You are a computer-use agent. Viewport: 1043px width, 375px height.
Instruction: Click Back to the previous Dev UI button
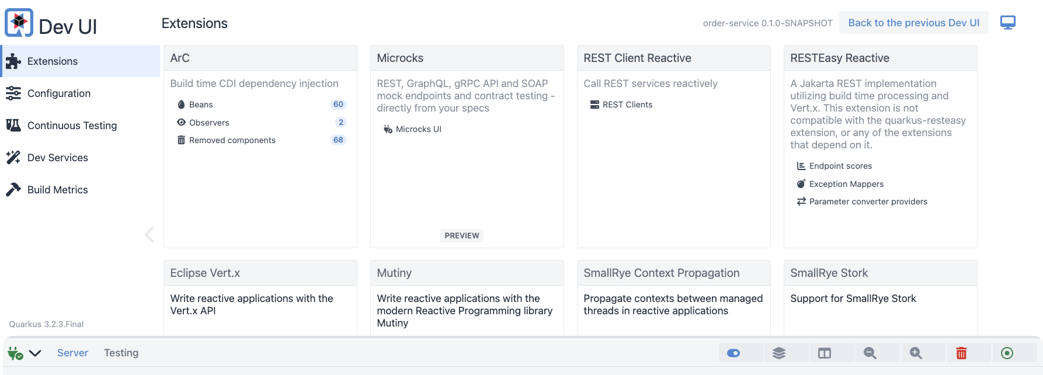pos(914,23)
